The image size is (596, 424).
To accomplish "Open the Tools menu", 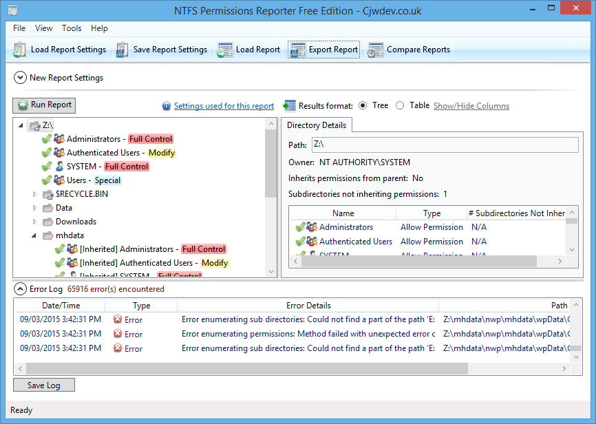I will [72, 28].
